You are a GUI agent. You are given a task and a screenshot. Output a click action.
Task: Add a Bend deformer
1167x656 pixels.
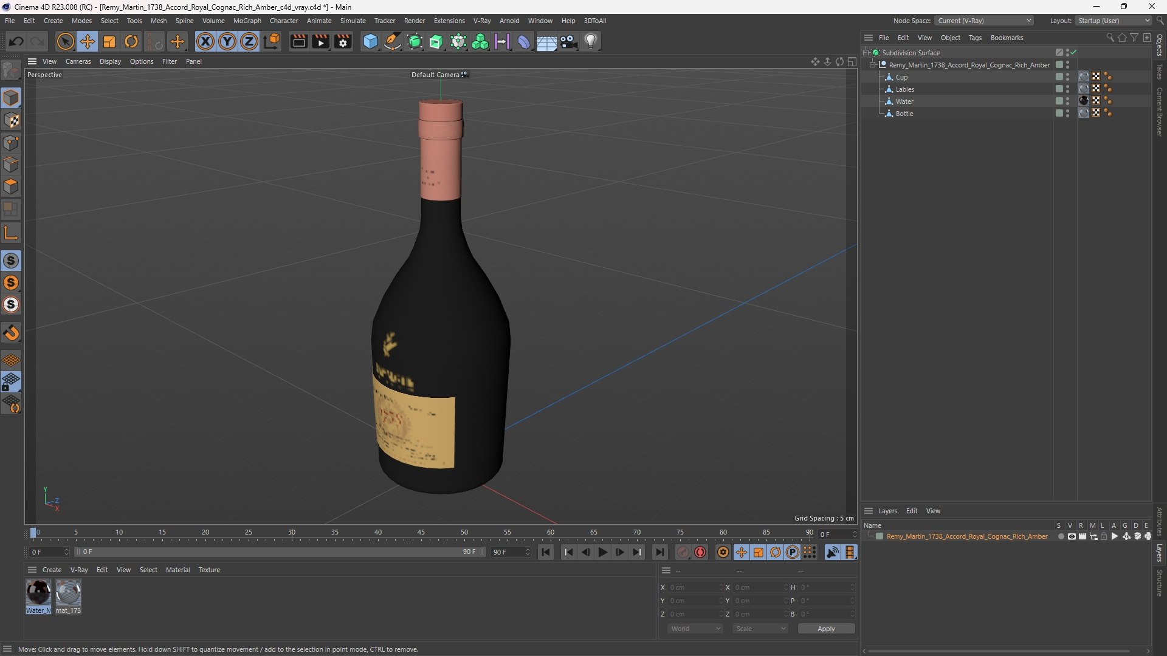click(x=524, y=41)
